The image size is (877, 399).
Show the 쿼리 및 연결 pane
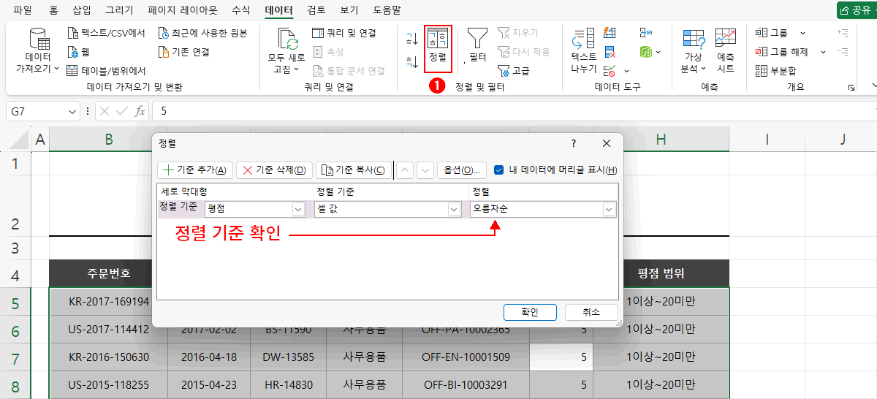(344, 33)
